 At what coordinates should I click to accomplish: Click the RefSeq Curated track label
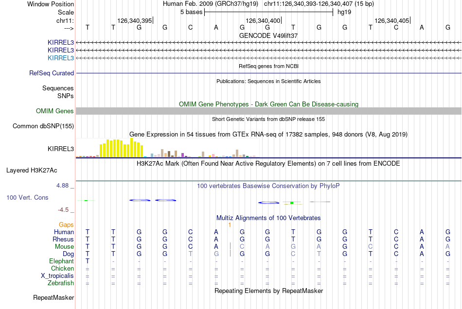(52, 73)
